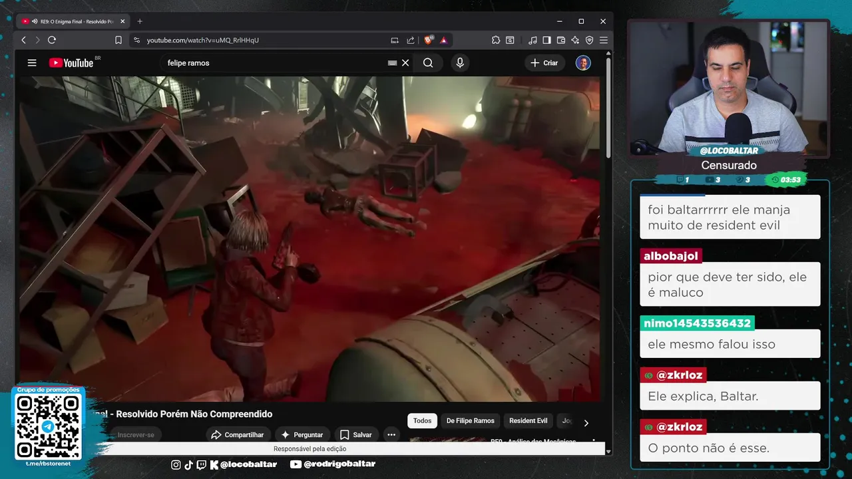Viewport: 852px width, 479px height.
Task: Share this page via the address bar share icon
Action: (411, 40)
